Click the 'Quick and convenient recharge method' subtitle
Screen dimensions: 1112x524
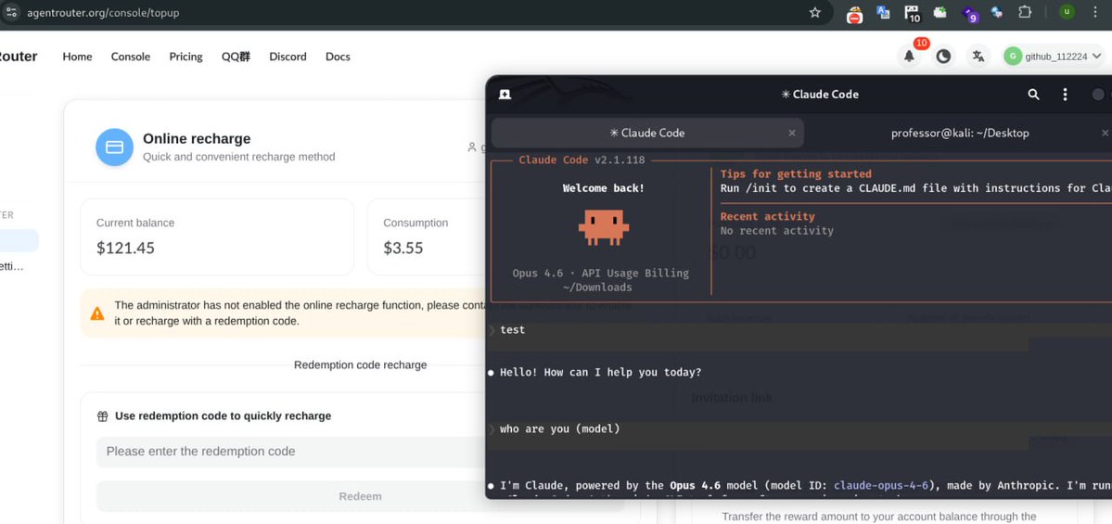point(239,157)
